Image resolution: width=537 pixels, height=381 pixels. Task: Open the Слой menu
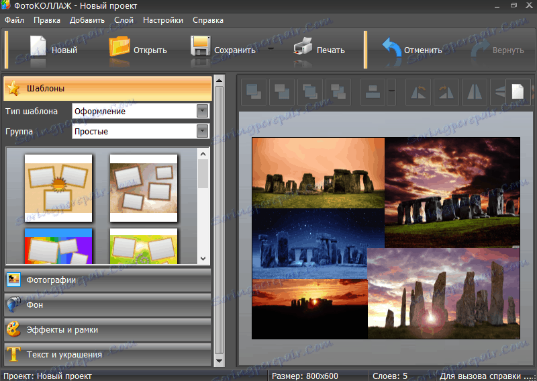point(124,20)
